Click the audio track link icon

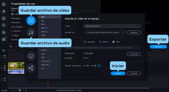click(5, 80)
